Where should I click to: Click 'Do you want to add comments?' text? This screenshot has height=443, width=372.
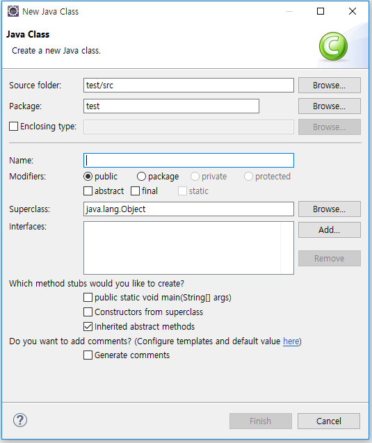(x=70, y=341)
